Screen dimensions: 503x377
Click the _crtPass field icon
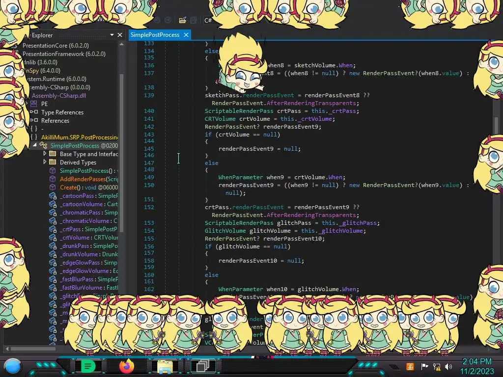point(53,229)
